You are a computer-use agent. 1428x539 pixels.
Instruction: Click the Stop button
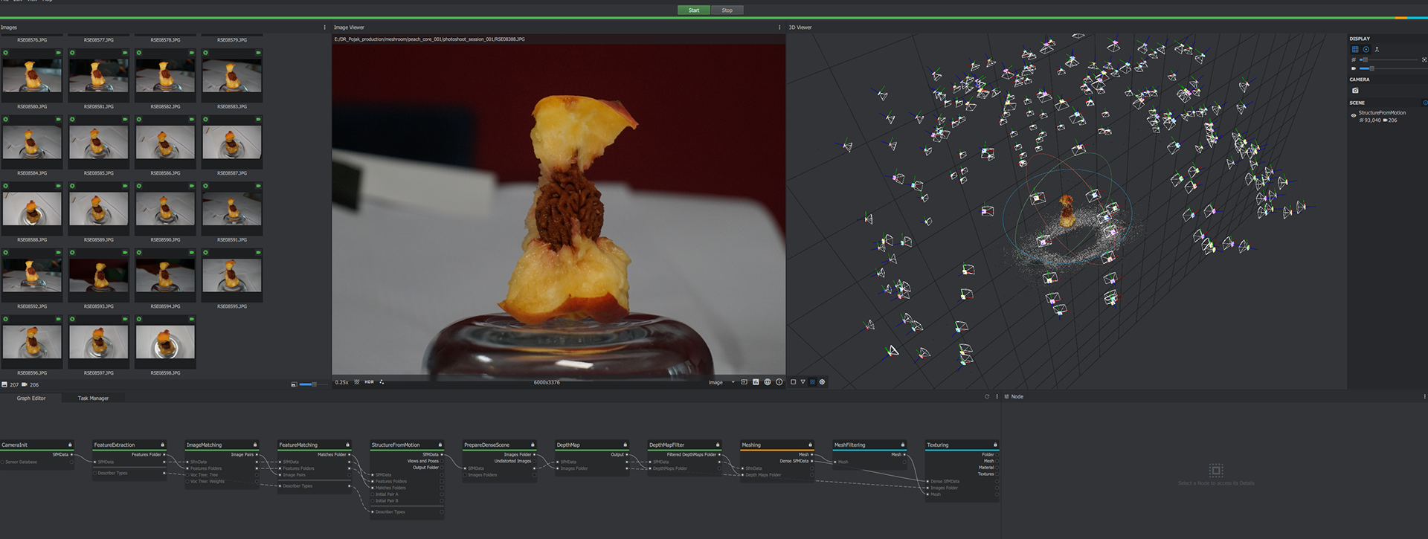[727, 10]
